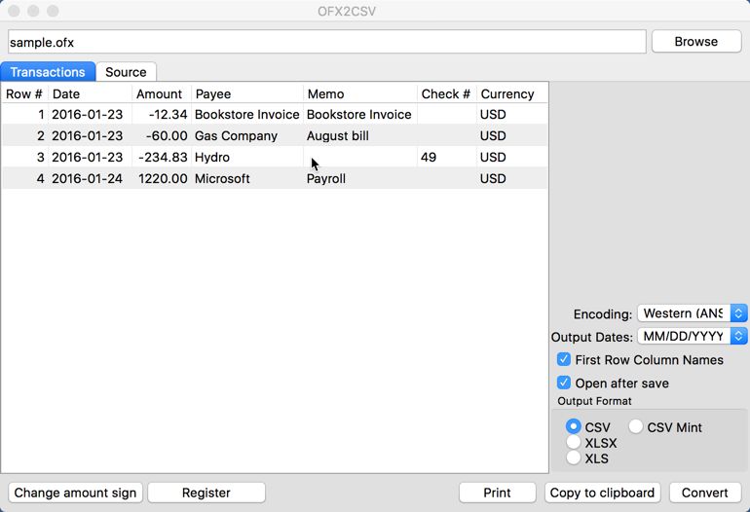Click the Date column header

90,93
